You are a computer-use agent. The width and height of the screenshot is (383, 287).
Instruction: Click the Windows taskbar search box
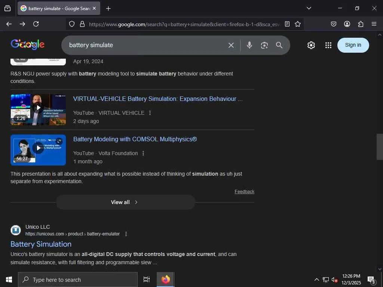pos(78,280)
